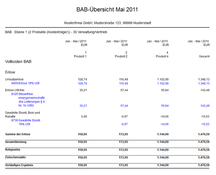Click the 'Gesamtleistung' row label
This screenshot has width=216, height=175.
[16, 142]
